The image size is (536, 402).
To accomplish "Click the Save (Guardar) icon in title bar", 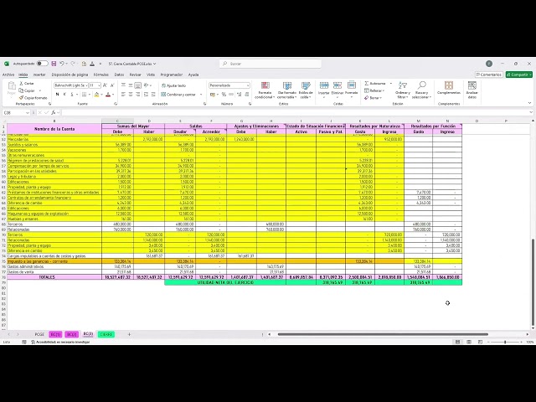I will click(54, 64).
